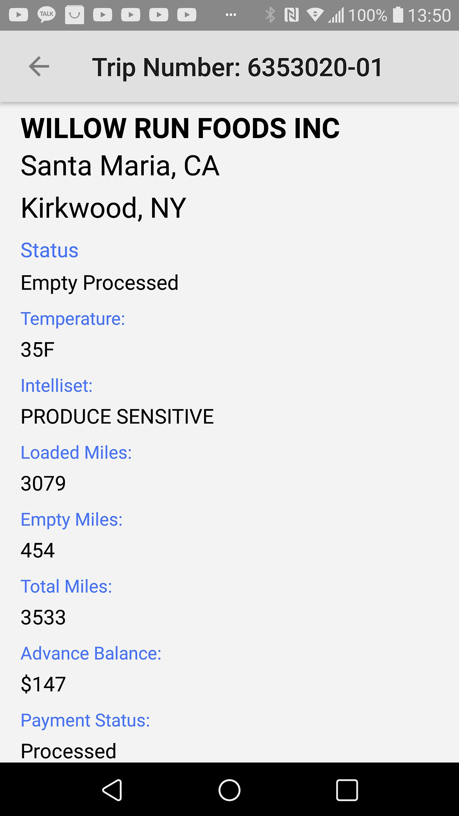459x816 pixels.
Task: Tap the Bluetooth status icon
Action: click(x=270, y=15)
